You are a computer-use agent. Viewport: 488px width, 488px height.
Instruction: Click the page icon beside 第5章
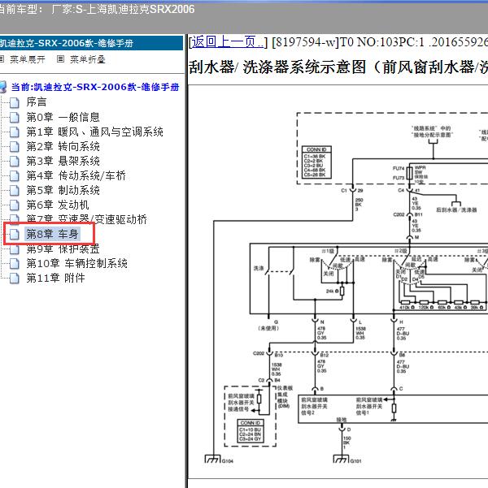[15, 190]
